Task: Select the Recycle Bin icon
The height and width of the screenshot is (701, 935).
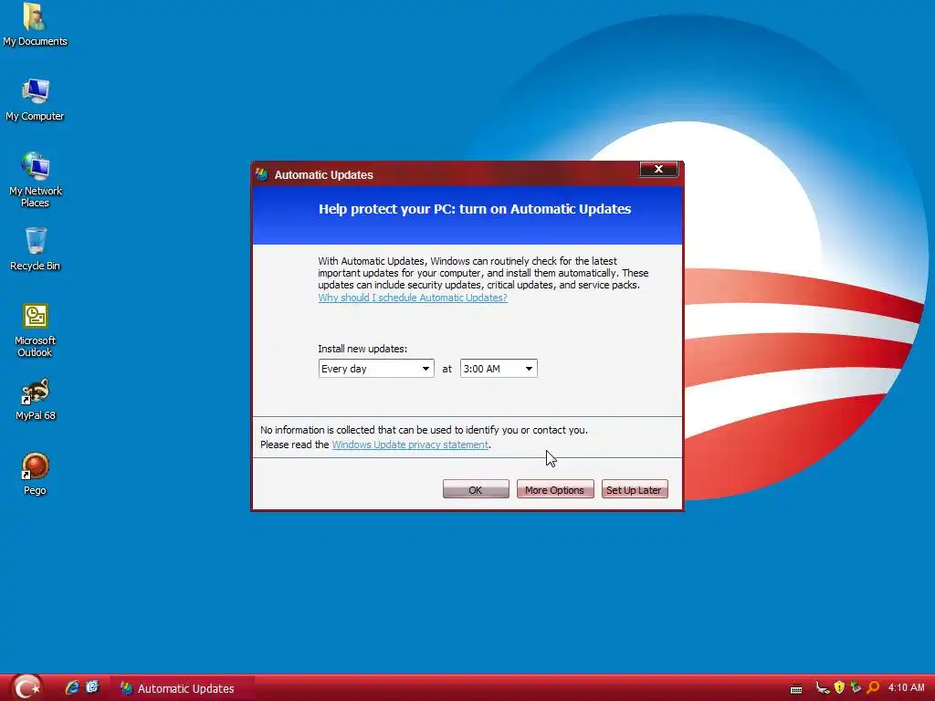Action: pos(36,248)
